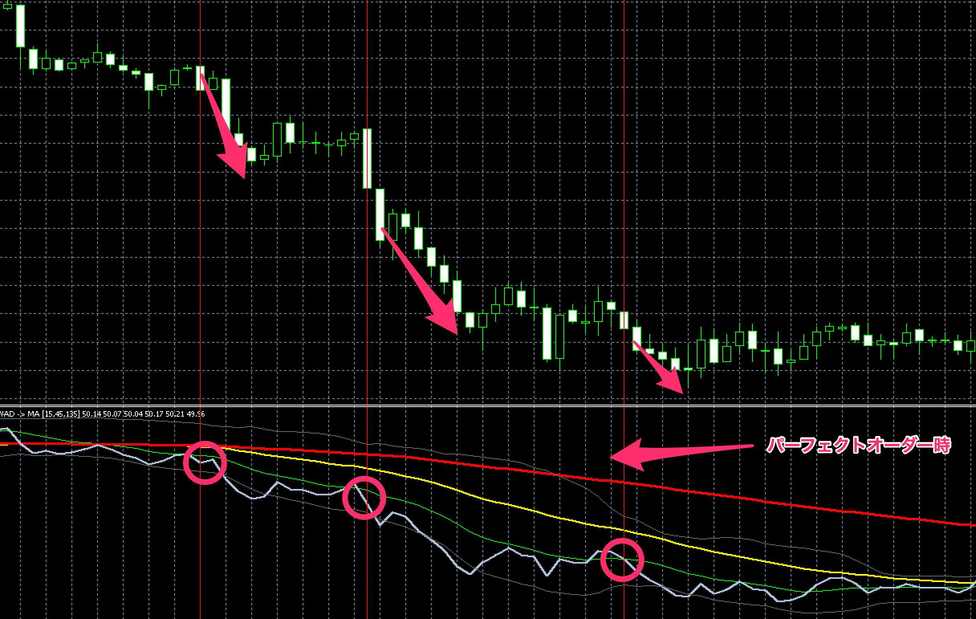Click the "50.21" value in the indicator label
The width and height of the screenshot is (976, 619).
175,414
